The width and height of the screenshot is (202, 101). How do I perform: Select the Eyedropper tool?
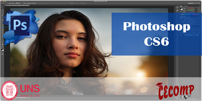pos(2,17)
